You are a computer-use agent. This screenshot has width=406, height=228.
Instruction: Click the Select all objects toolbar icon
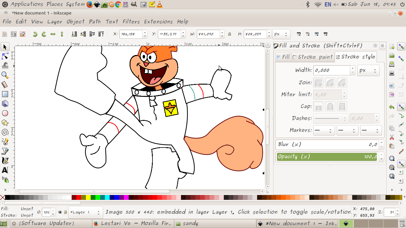[x=5, y=34]
